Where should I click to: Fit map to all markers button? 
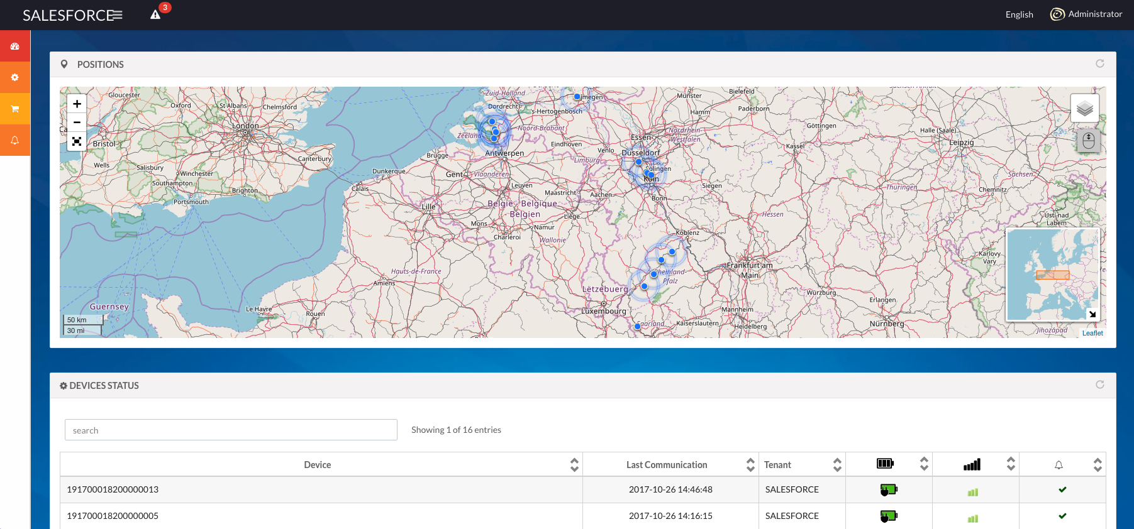click(77, 141)
